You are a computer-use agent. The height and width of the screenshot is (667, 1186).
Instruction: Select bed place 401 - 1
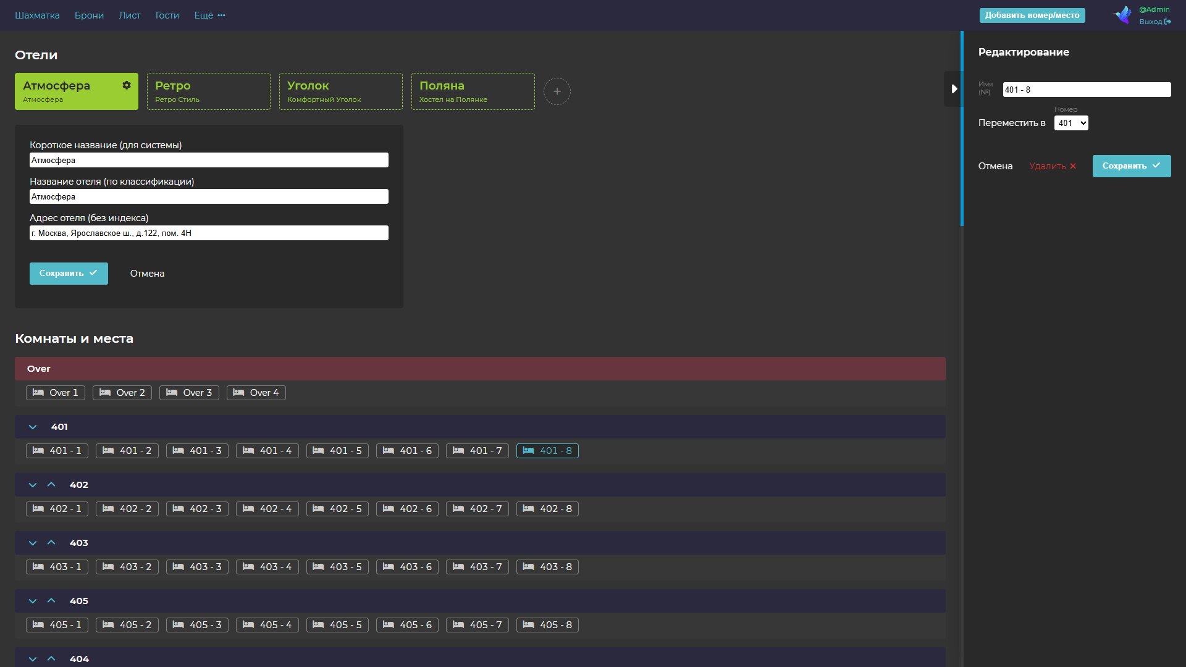pos(57,451)
